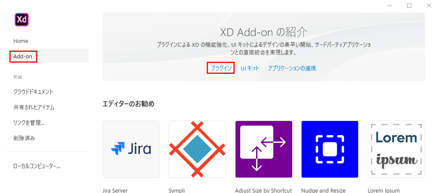Click リンクを管理... in the sidebar
This screenshot has height=193, width=438.
tap(29, 123)
